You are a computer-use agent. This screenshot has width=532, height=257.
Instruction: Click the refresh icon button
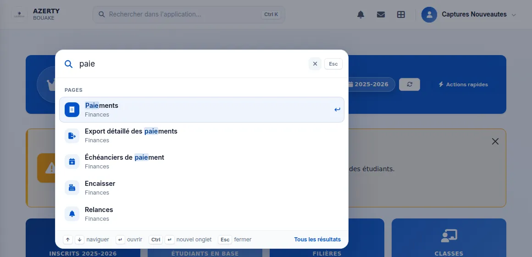pos(410,84)
